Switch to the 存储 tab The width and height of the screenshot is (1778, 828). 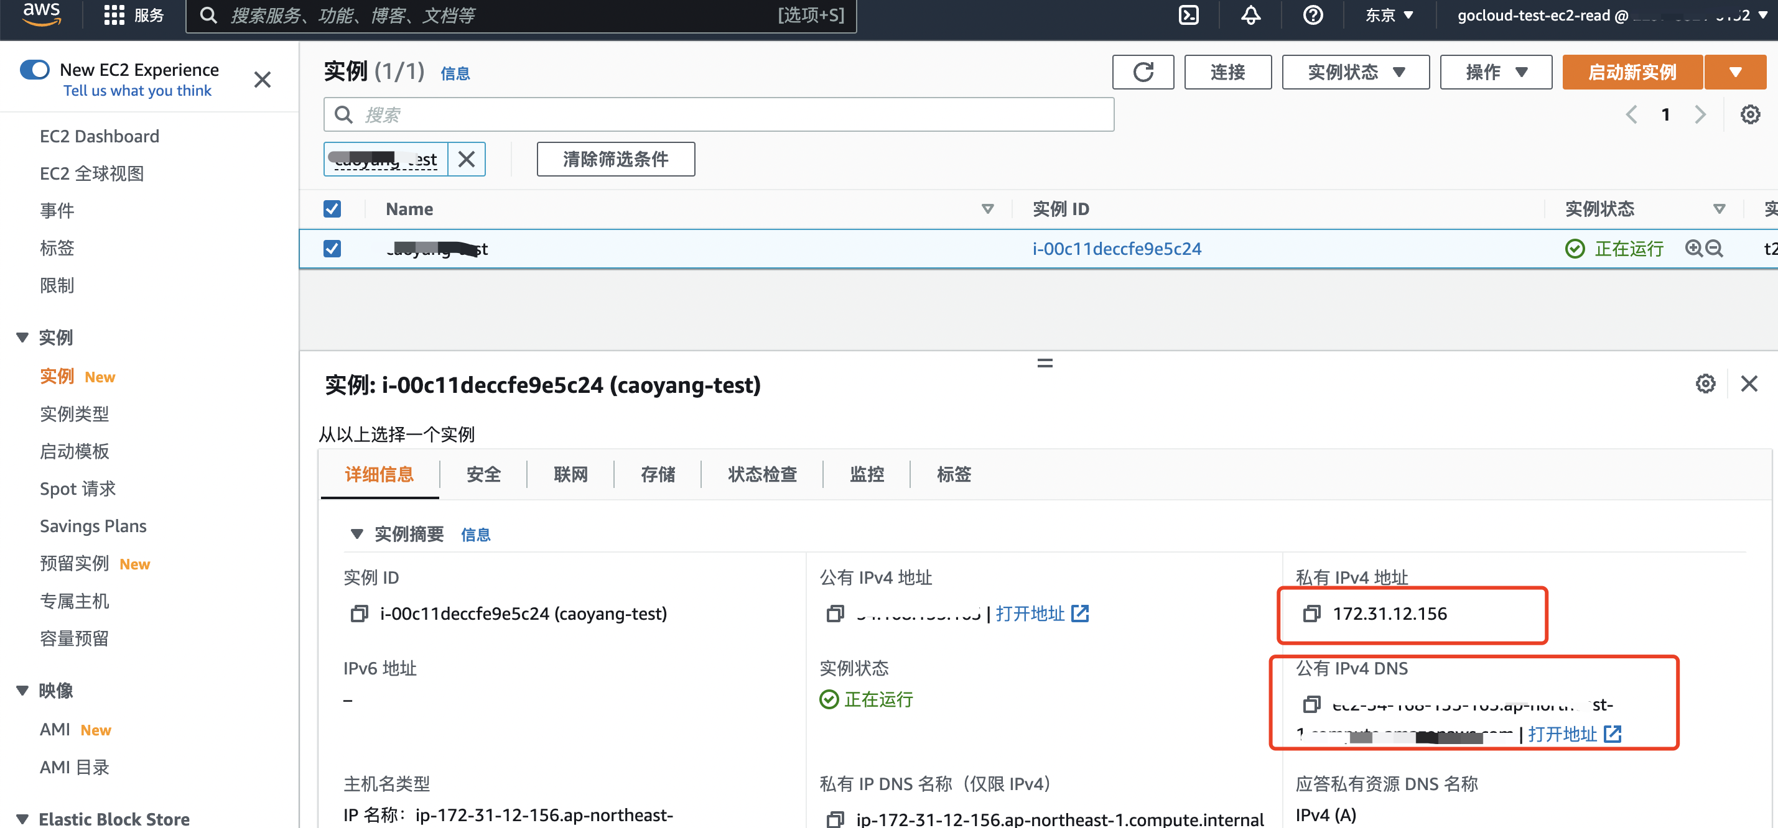pyautogui.click(x=658, y=474)
